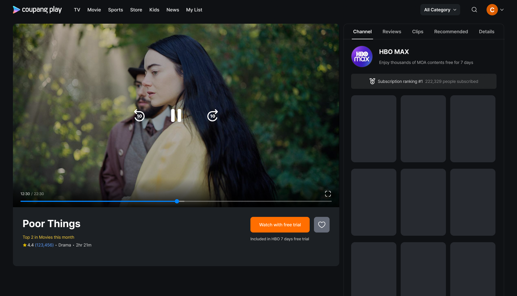The image size is (517, 296).
Task: Enter fullscreen mode
Action: click(x=328, y=194)
